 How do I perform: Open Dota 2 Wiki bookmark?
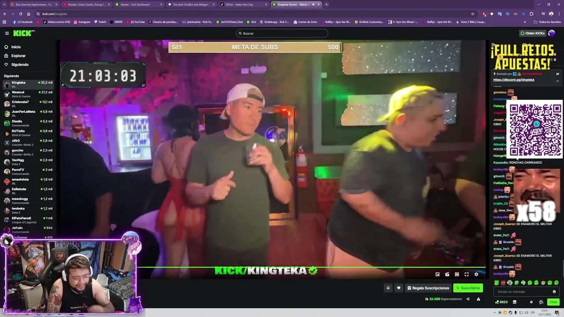(471, 22)
